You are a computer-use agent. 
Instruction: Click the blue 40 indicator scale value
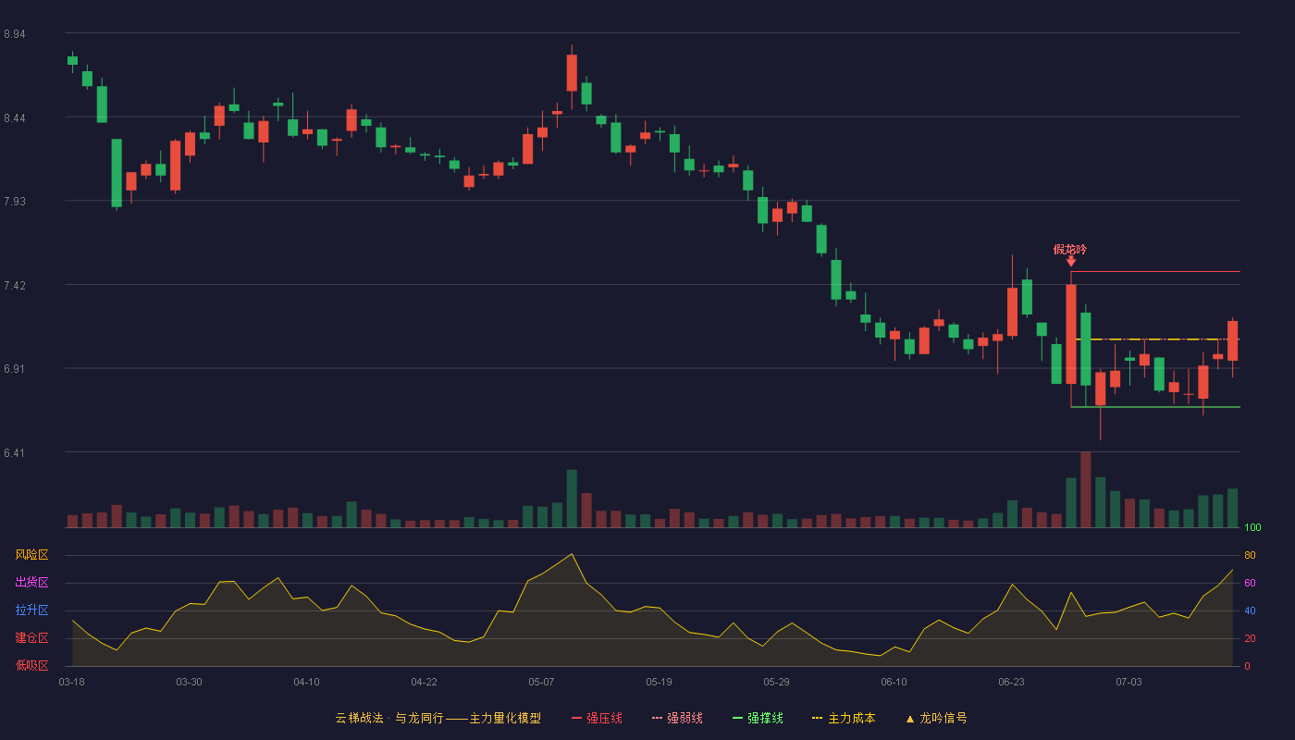(1250, 610)
